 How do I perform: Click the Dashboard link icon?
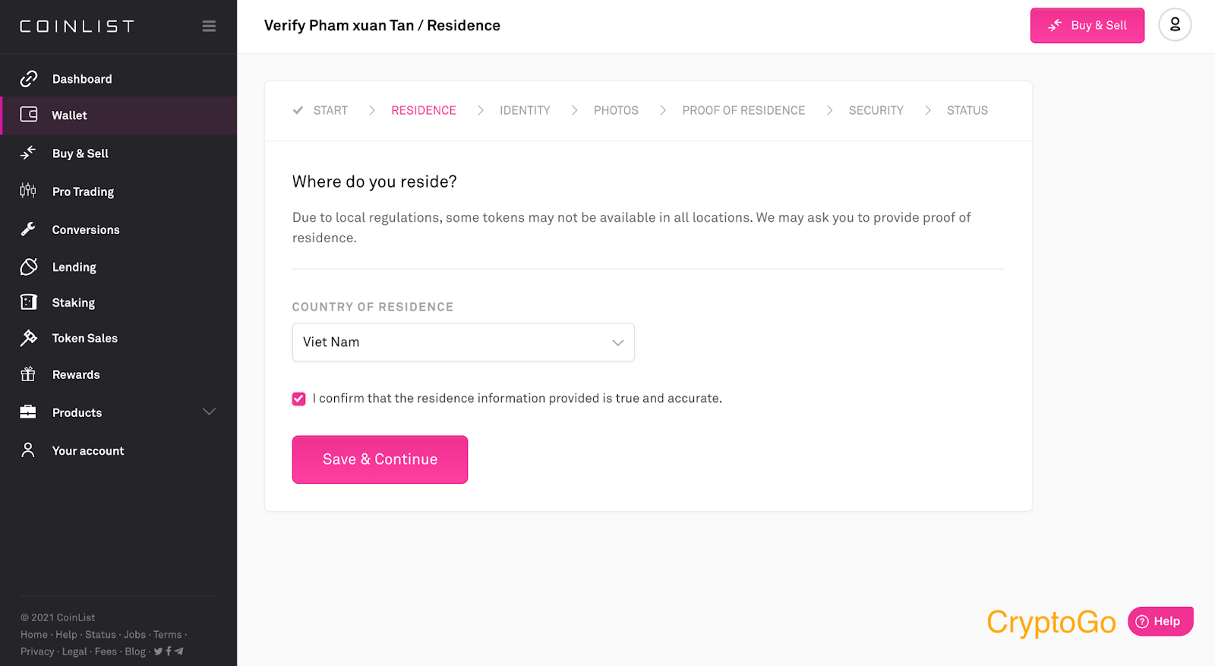coord(29,78)
